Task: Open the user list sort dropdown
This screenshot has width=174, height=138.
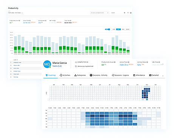Action: [x=16, y=60]
